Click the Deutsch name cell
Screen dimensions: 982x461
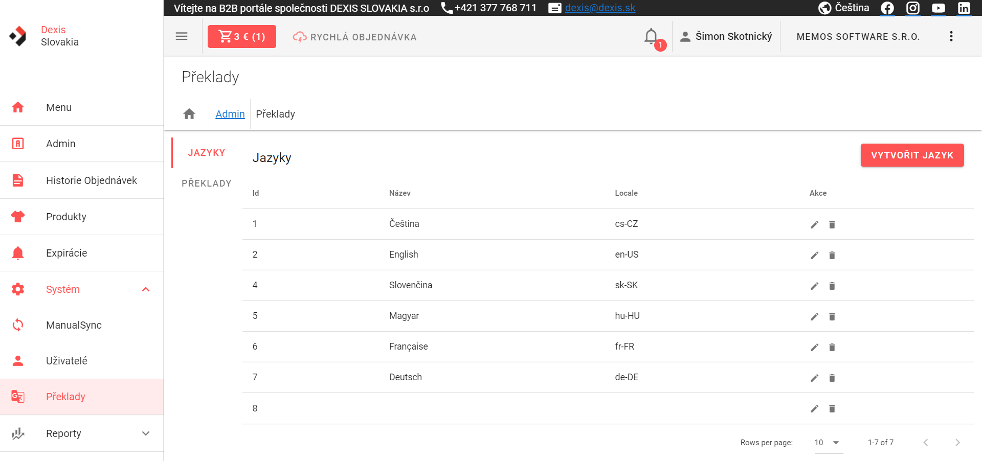[406, 377]
